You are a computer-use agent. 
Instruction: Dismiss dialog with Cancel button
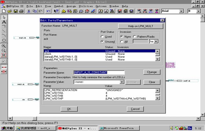point(135,109)
